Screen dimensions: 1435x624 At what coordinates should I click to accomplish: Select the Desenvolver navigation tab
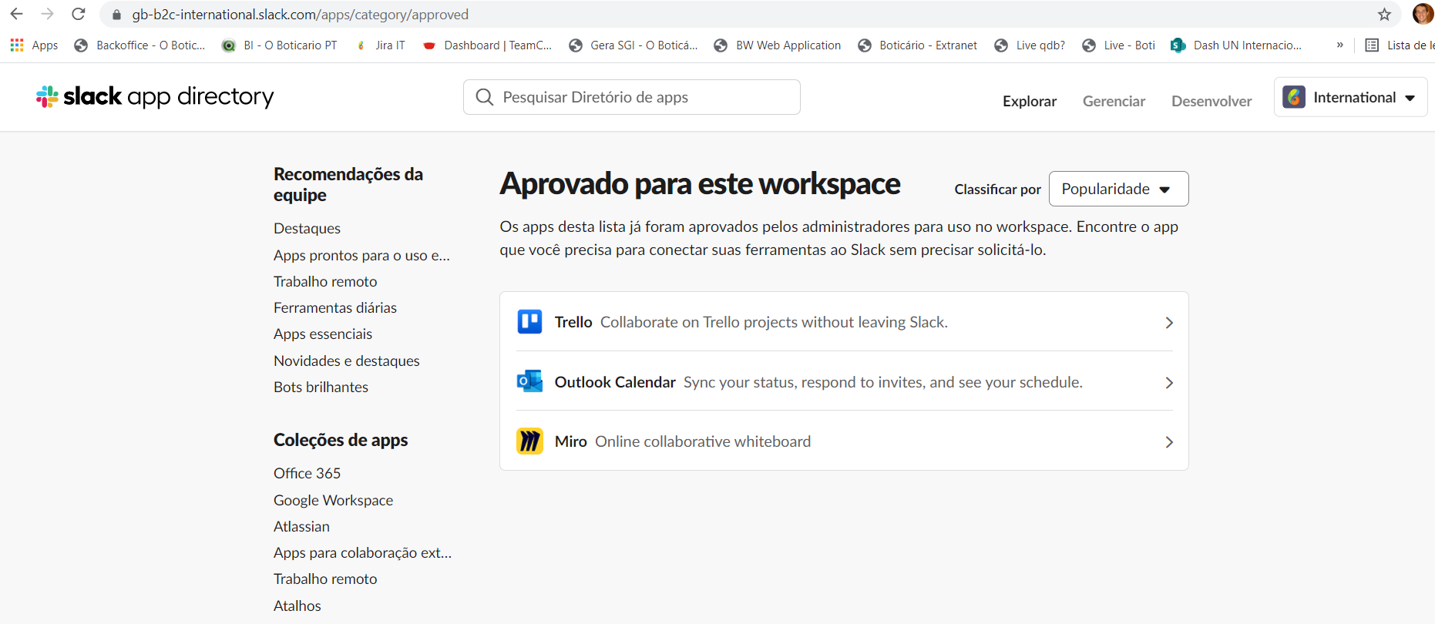[x=1212, y=101]
